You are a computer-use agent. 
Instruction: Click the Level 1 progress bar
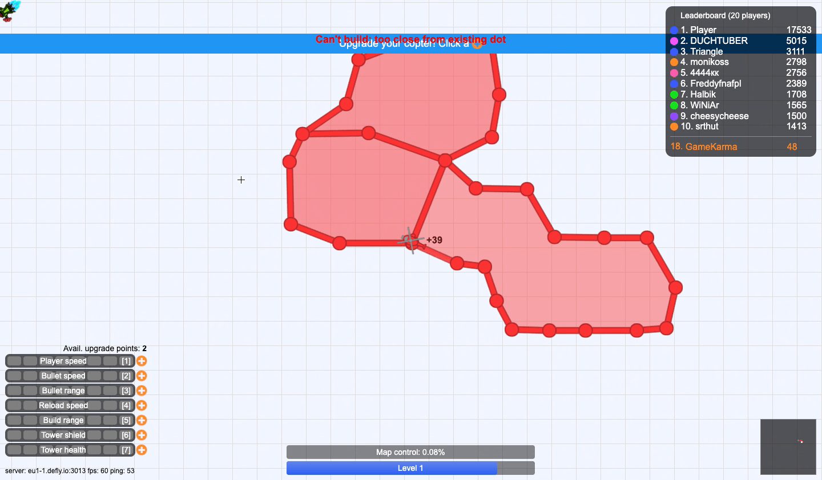tap(410, 468)
